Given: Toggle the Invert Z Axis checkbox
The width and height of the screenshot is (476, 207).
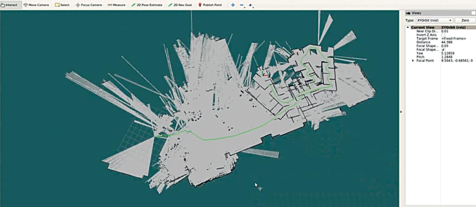Looking at the screenshot, I should 443,35.
